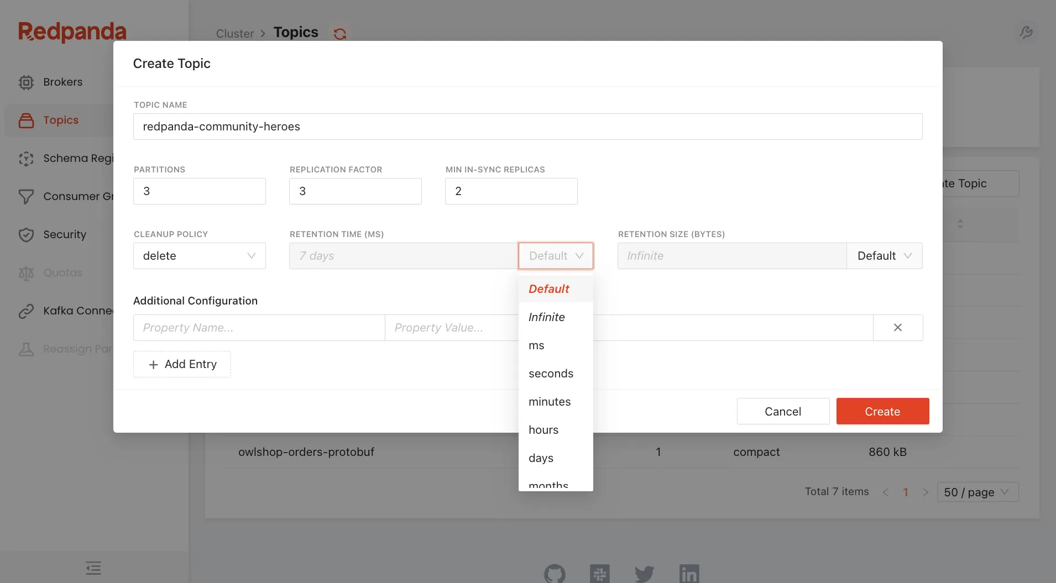Choose hours as retention unit
Viewport: 1056px width, 583px height.
pos(556,430)
